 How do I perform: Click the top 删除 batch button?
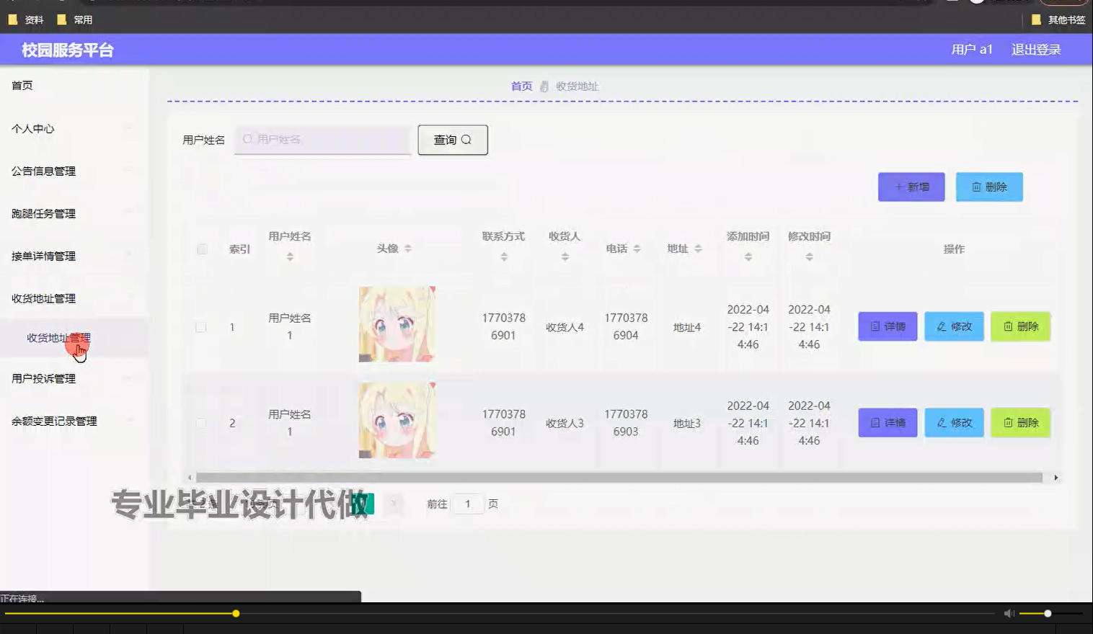coord(989,187)
